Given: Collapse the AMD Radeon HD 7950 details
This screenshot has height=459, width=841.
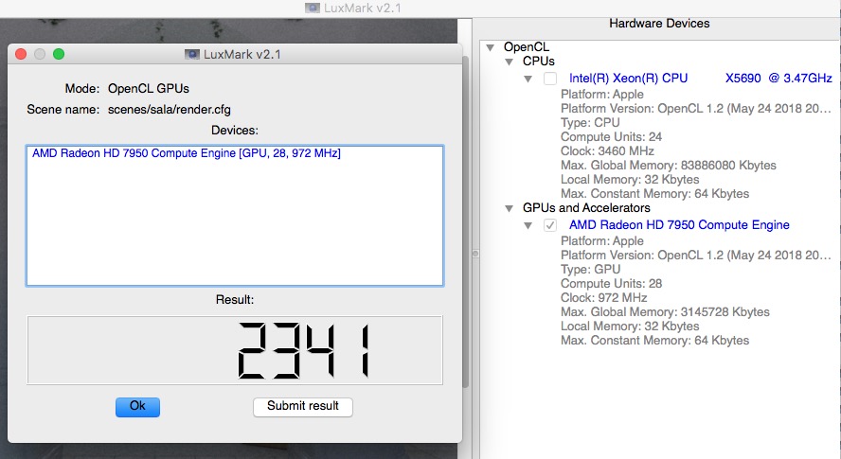Looking at the screenshot, I should tap(528, 226).
